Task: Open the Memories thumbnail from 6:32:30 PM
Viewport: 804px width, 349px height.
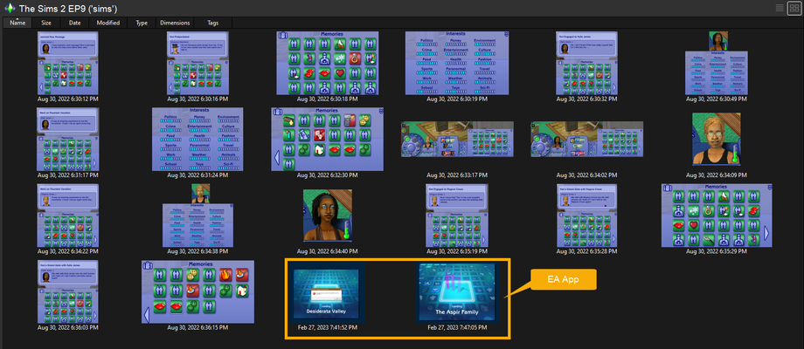Action: pyautogui.click(x=328, y=139)
